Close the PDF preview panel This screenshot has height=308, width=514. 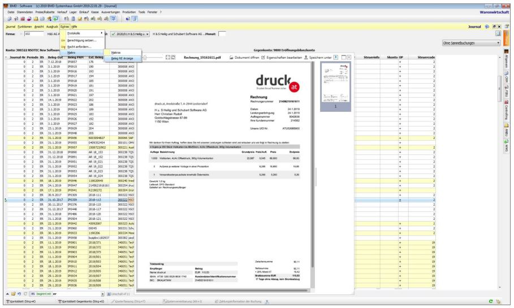coord(349,57)
